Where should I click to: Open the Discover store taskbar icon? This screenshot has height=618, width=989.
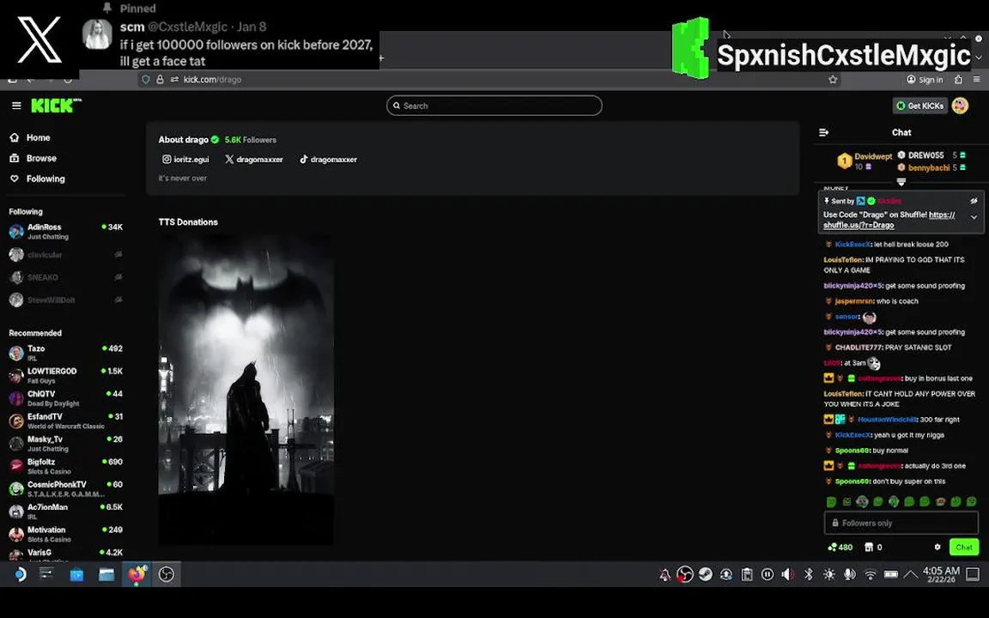(x=76, y=574)
